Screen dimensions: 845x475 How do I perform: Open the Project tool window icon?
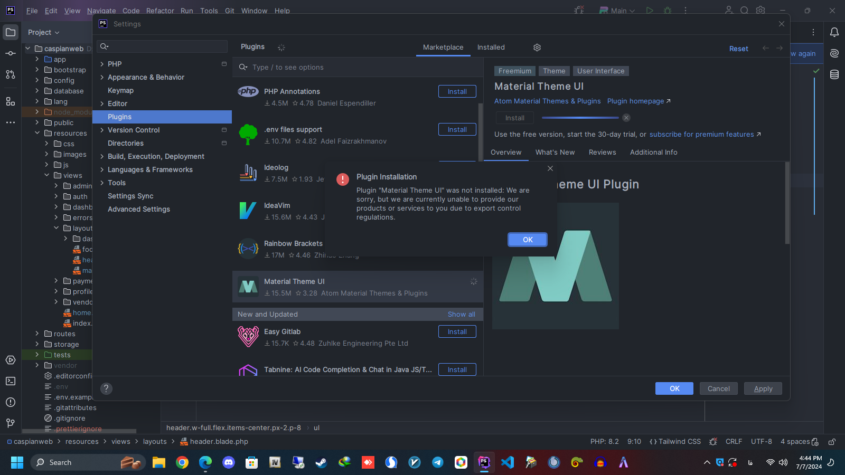pos(11,32)
